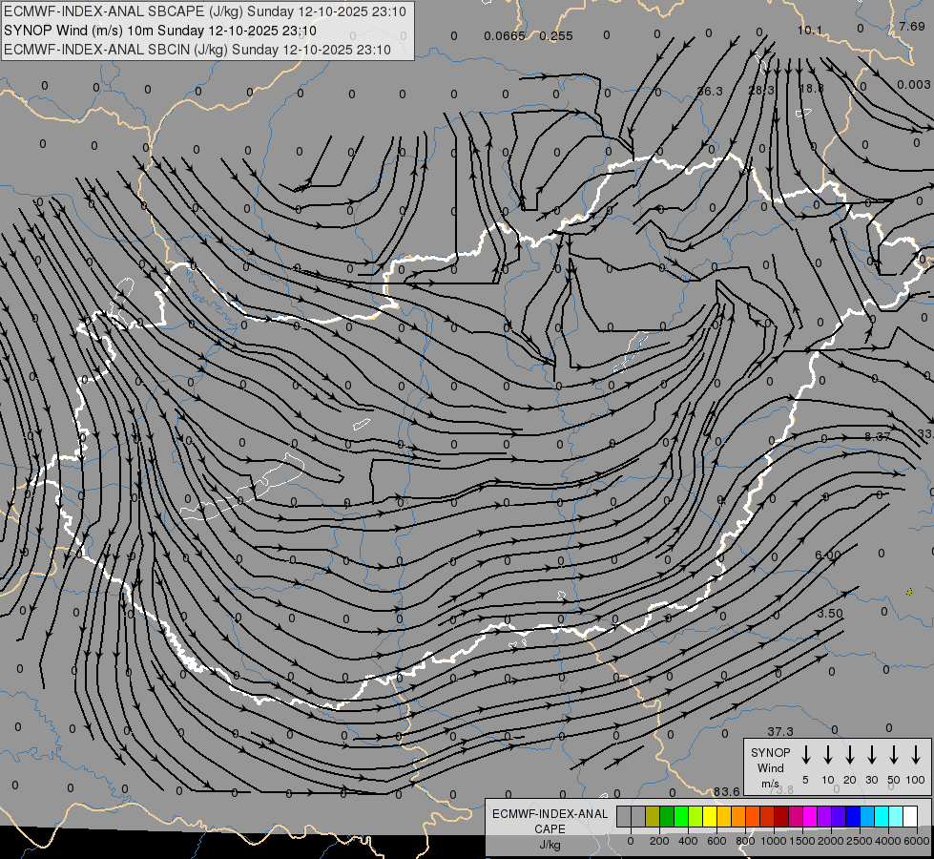Click the 2500 tick on CAPE scale
The image size is (934, 859).
click(860, 841)
